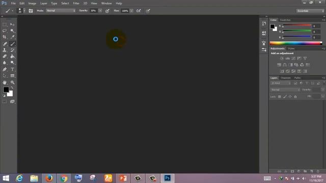The width and height of the screenshot is (326, 183).
Task: Switch to the Styles tab
Action: [291, 49]
